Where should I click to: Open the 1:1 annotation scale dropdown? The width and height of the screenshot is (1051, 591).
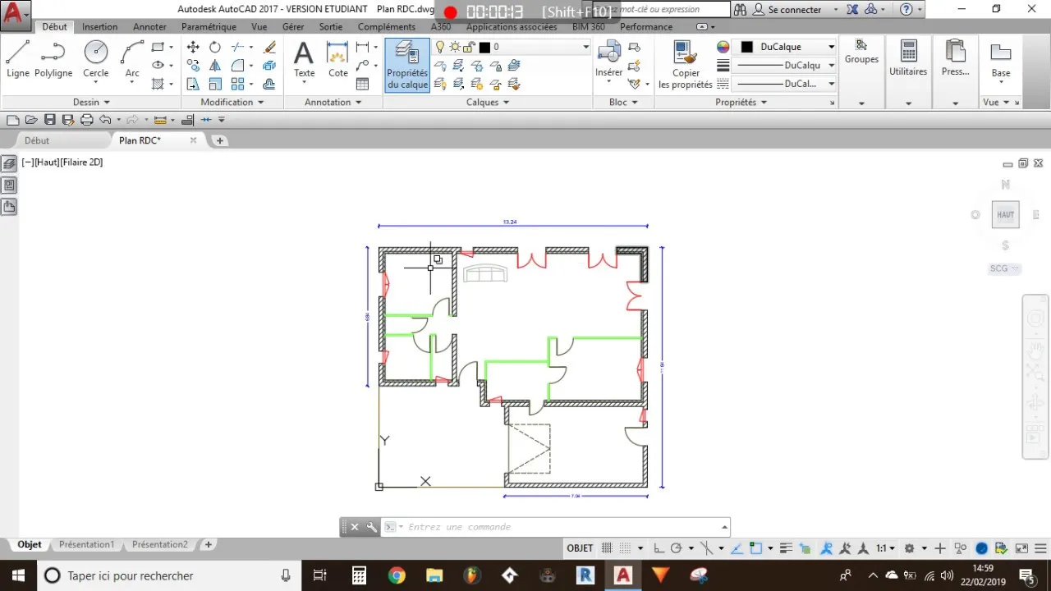coord(885,548)
